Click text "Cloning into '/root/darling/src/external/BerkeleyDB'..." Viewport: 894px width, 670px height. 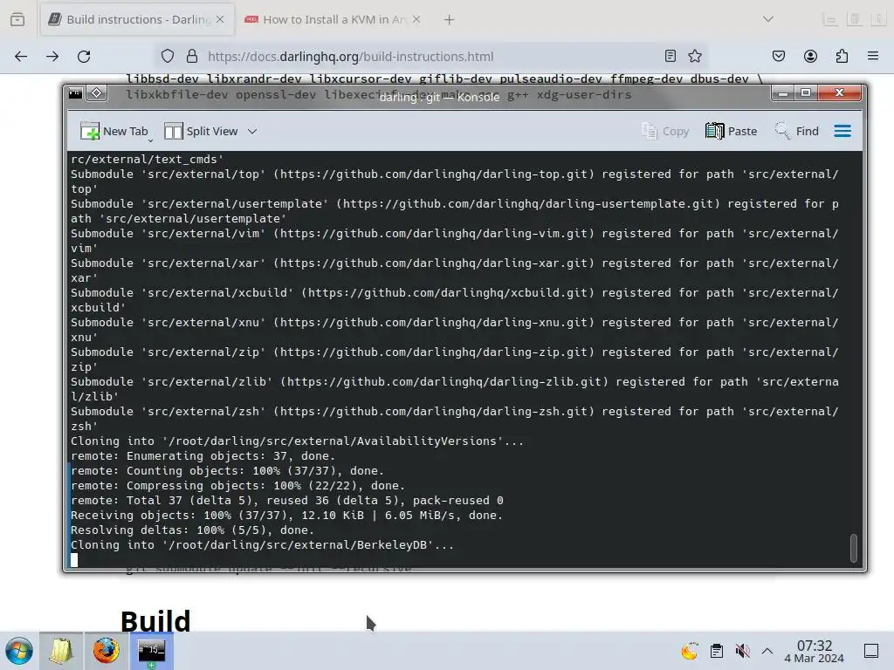[262, 544]
